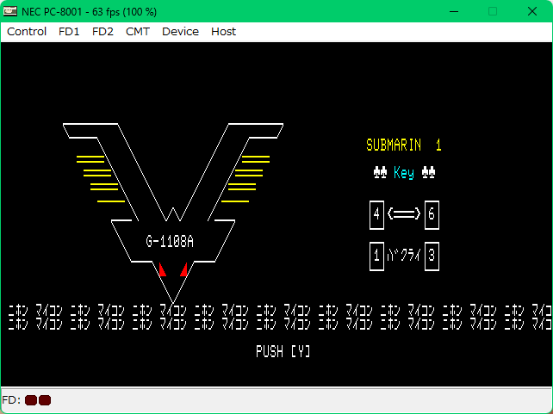This screenshot has width=553, height=414.
Task: Open the CMT menu
Action: (138, 32)
